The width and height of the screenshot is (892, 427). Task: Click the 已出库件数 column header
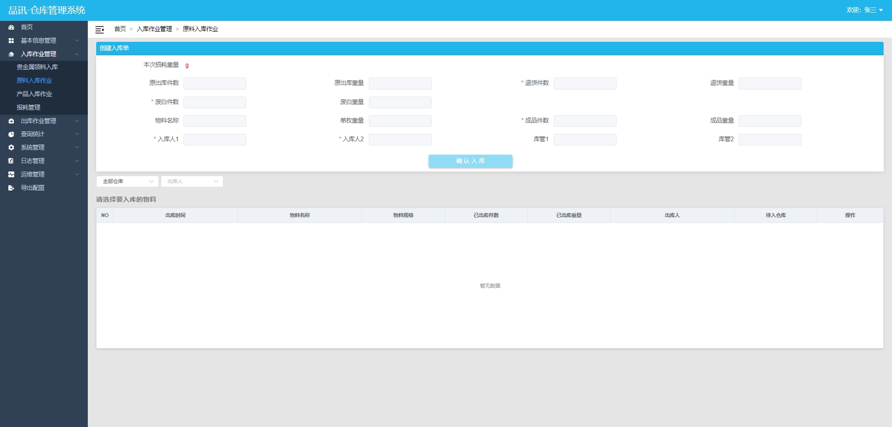[x=486, y=216]
